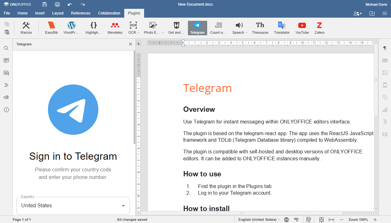Screen dimensions: 391x223
Task: Open Feedback and support icon
Action: 6,97
